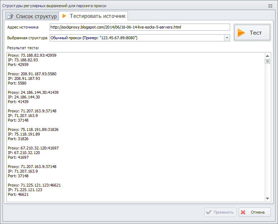Click the result line Port: 46621
The width and height of the screenshot is (278, 224).
(18, 194)
